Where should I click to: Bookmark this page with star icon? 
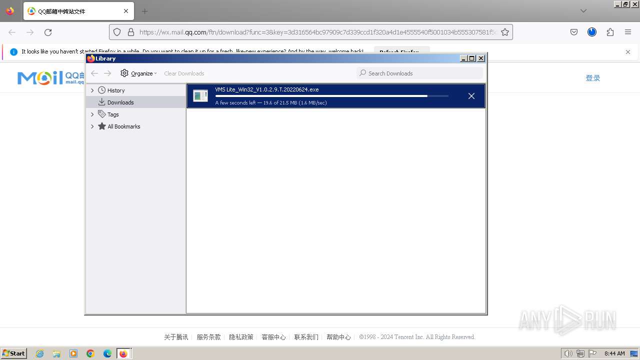click(x=505, y=32)
